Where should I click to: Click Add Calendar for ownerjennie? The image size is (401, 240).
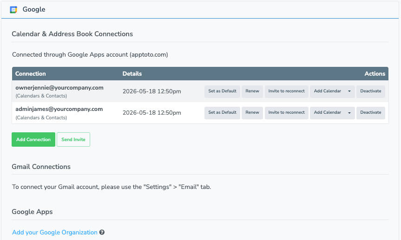coord(327,91)
